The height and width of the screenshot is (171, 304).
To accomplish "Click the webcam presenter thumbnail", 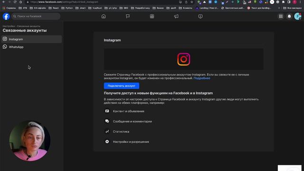I will [x=29, y=141].
